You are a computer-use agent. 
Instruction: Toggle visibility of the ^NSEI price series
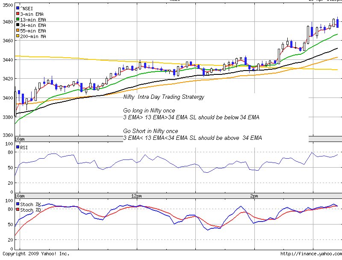click(x=18, y=8)
